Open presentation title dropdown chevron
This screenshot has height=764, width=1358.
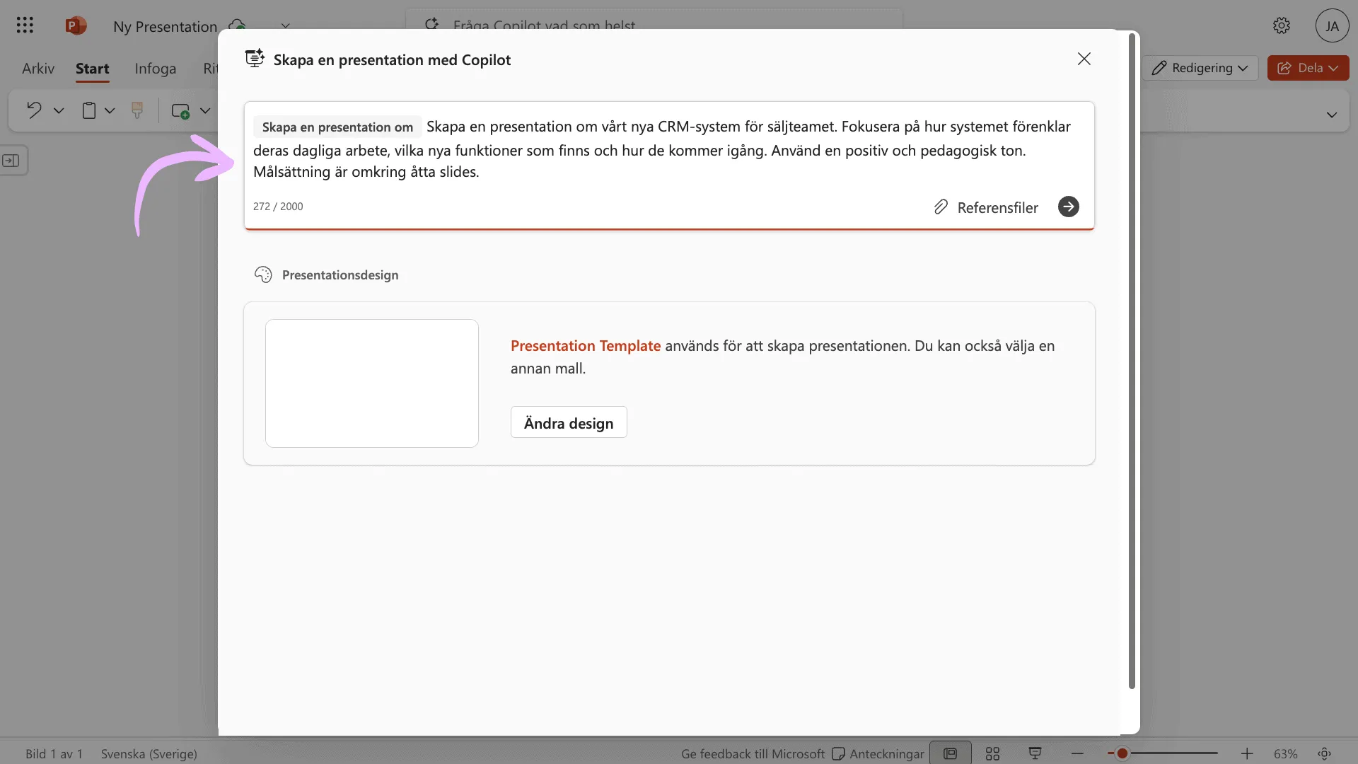(285, 25)
